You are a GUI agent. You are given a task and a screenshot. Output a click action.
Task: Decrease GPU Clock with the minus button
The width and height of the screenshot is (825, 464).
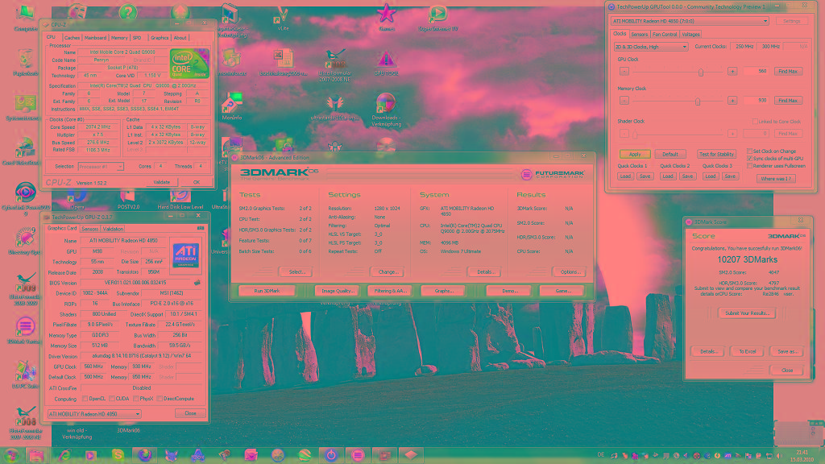pyautogui.click(x=624, y=71)
